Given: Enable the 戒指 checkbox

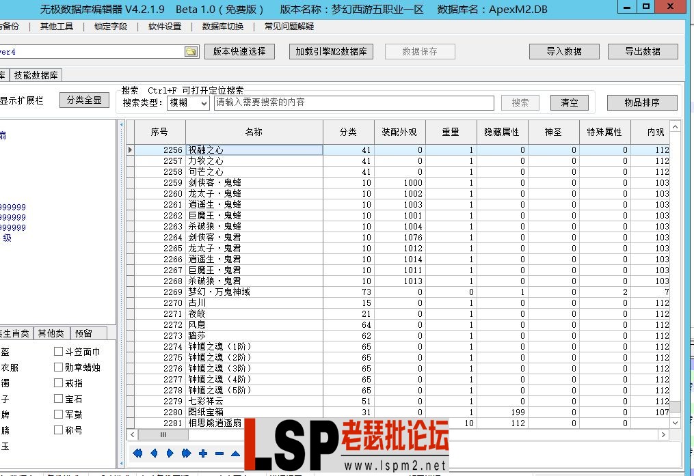Looking at the screenshot, I should click(x=59, y=383).
